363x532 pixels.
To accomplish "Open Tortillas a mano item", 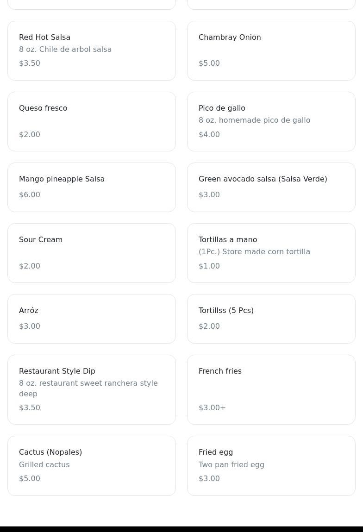I will [x=271, y=253].
